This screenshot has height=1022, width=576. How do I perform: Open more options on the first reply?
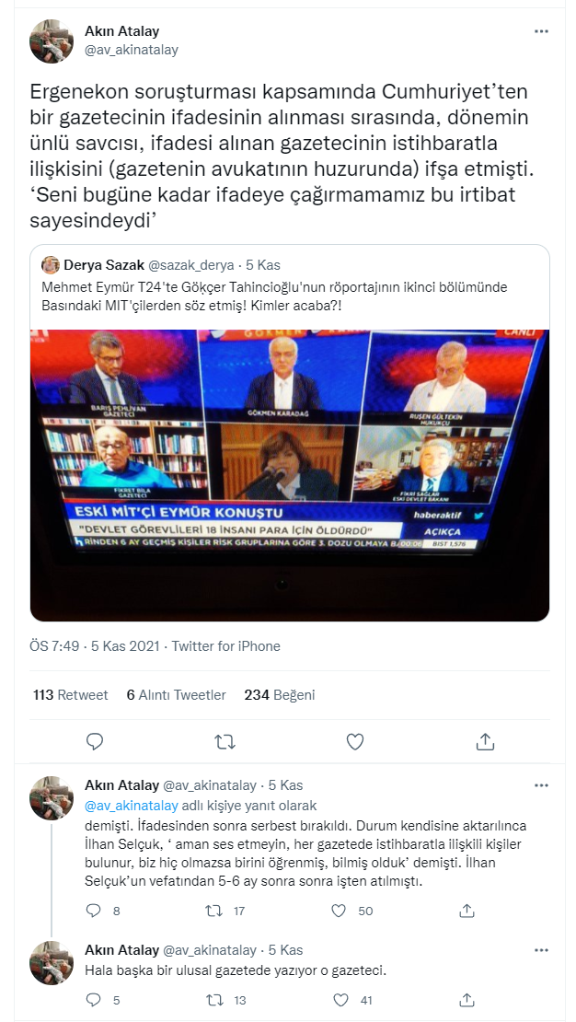pos(542,785)
